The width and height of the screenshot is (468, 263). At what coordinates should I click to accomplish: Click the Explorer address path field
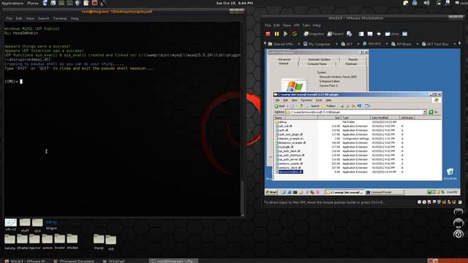[355, 112]
